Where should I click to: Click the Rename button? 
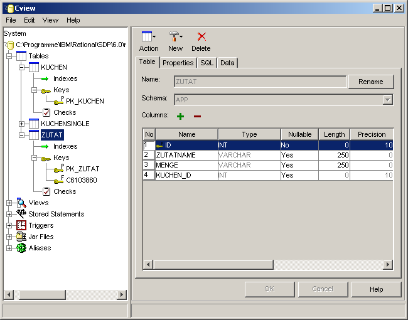click(x=371, y=82)
